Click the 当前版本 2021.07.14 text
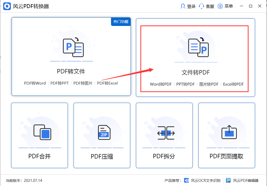 coord(24,181)
